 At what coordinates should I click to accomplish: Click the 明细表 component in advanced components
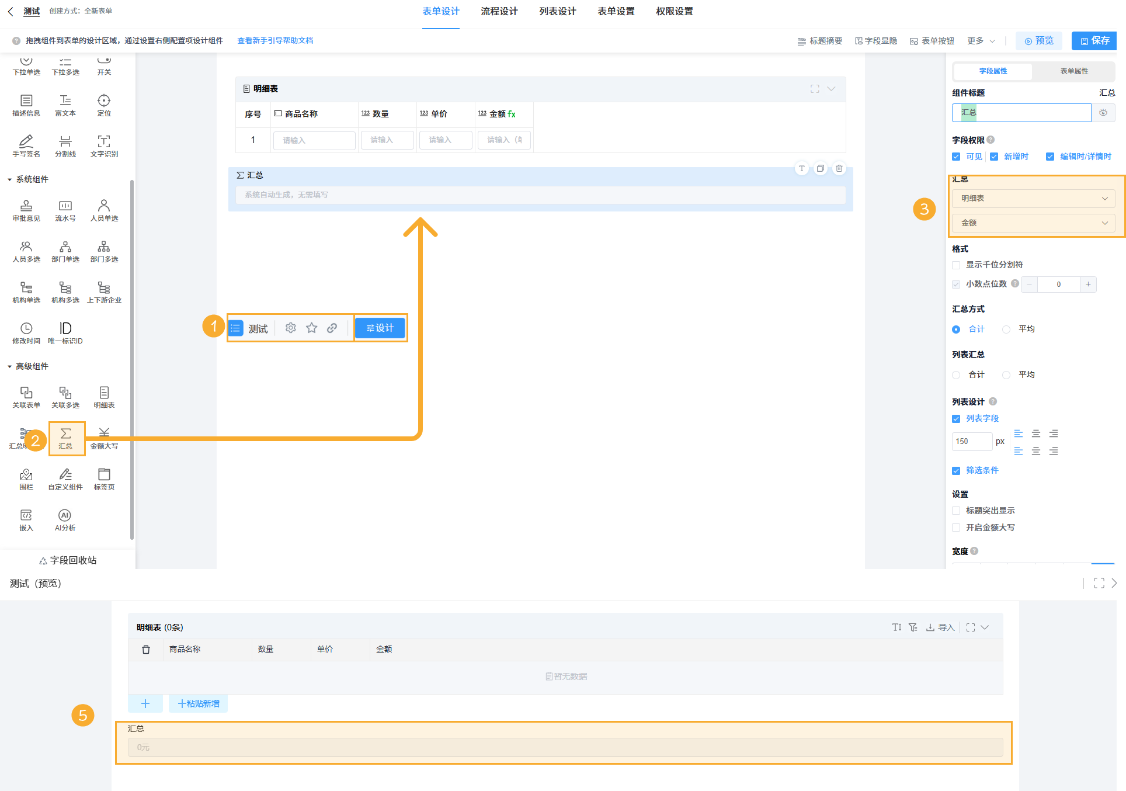click(x=104, y=397)
